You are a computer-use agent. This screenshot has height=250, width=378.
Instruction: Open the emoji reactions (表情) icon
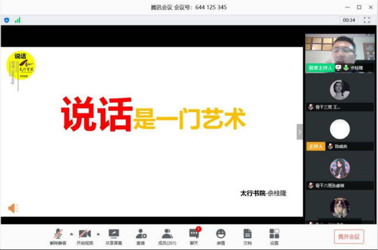click(220, 237)
